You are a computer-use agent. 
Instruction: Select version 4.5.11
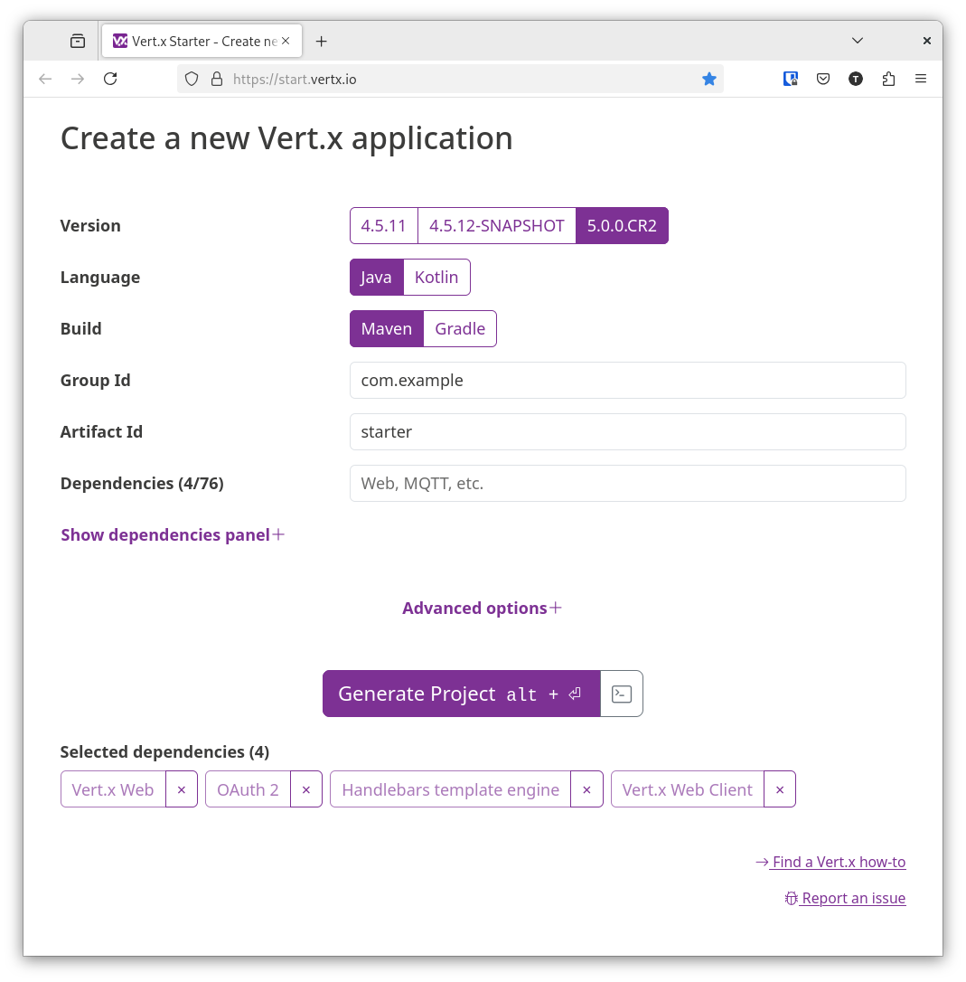click(x=384, y=226)
